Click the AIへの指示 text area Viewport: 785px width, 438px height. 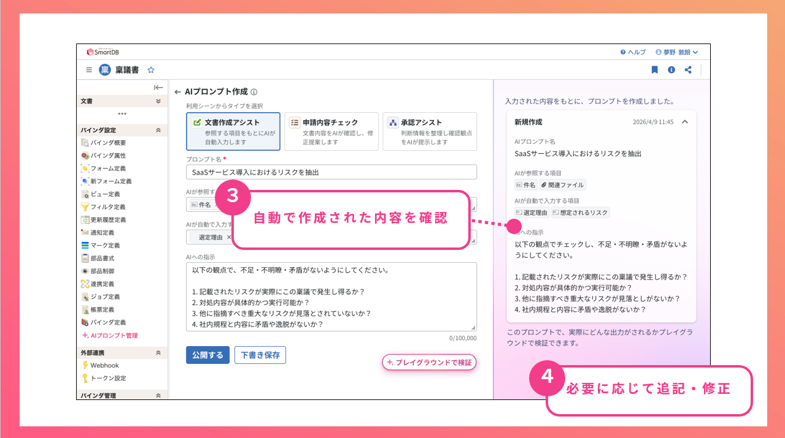coord(331,296)
